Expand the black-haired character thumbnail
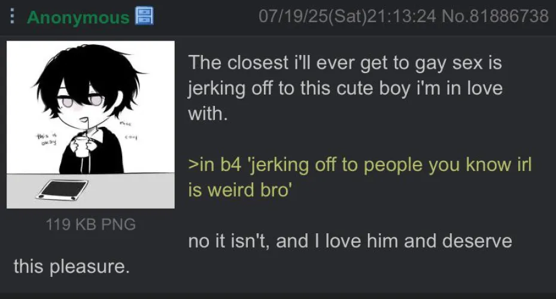The width and height of the screenshot is (556, 299). click(91, 125)
